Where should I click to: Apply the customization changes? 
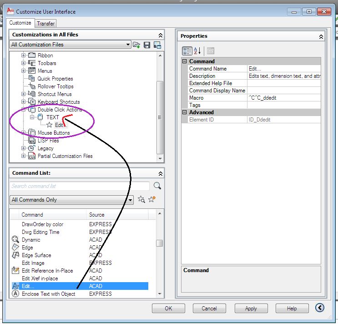251,309
